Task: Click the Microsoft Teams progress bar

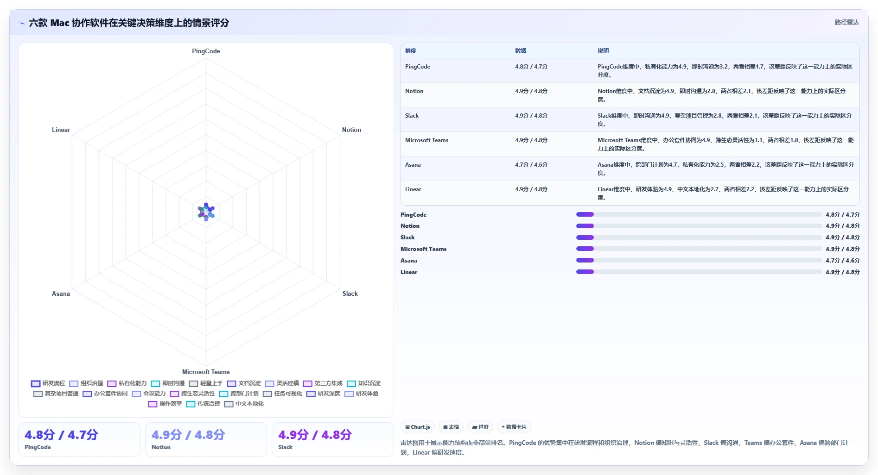Action: tap(699, 249)
